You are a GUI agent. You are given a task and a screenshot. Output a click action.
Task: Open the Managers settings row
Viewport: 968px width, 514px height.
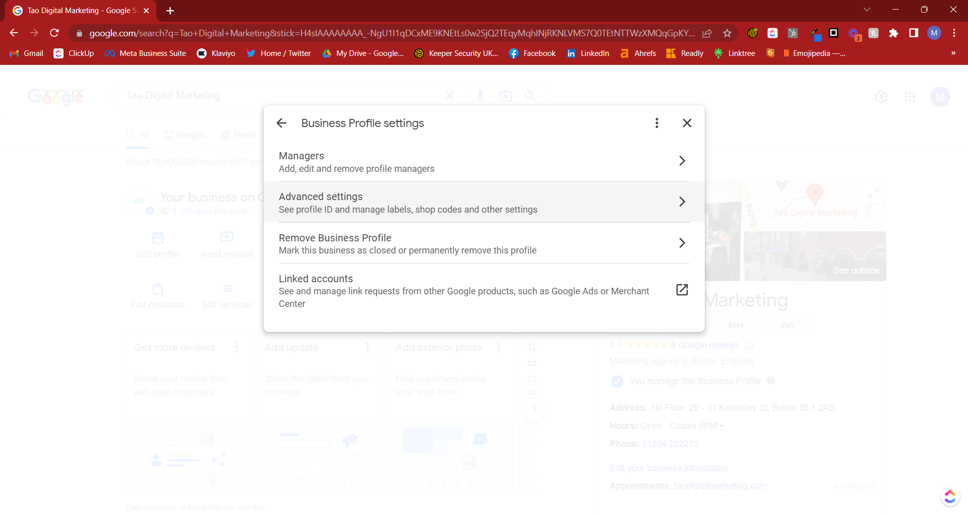(484, 161)
